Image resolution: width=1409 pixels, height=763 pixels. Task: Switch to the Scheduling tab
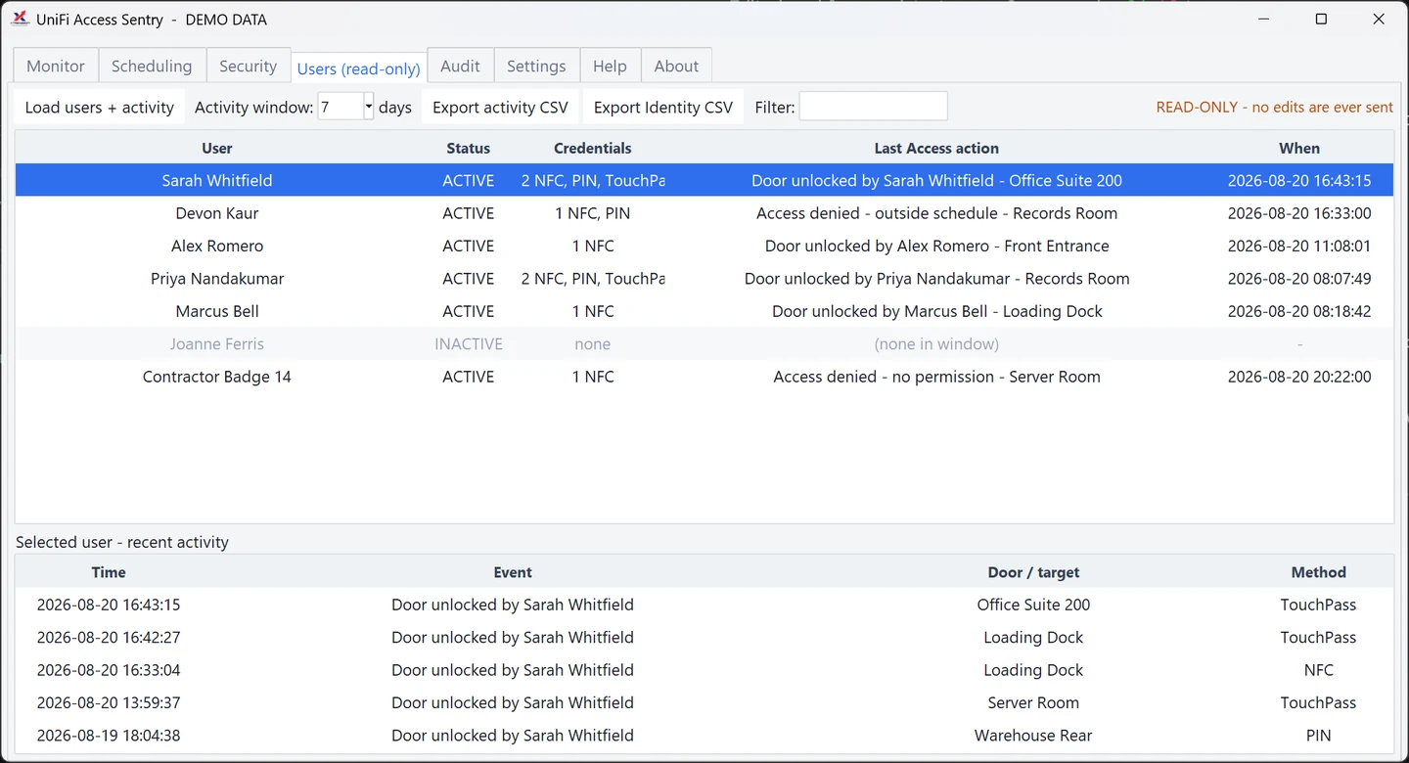[x=152, y=67]
